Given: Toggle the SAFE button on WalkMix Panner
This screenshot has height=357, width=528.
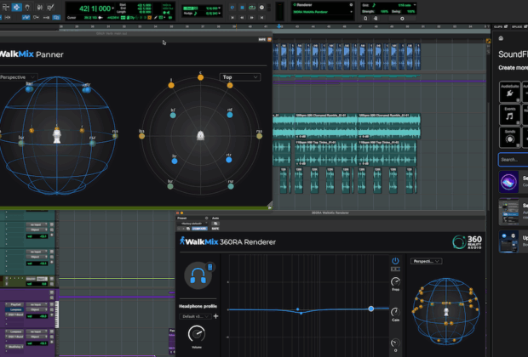Looking at the screenshot, I should (x=263, y=39).
